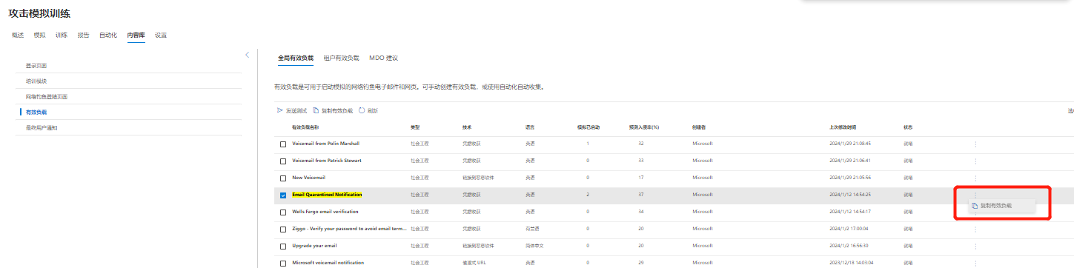The width and height of the screenshot is (1074, 268).
Task: Click the 发送测试 button label
Action: [296, 110]
